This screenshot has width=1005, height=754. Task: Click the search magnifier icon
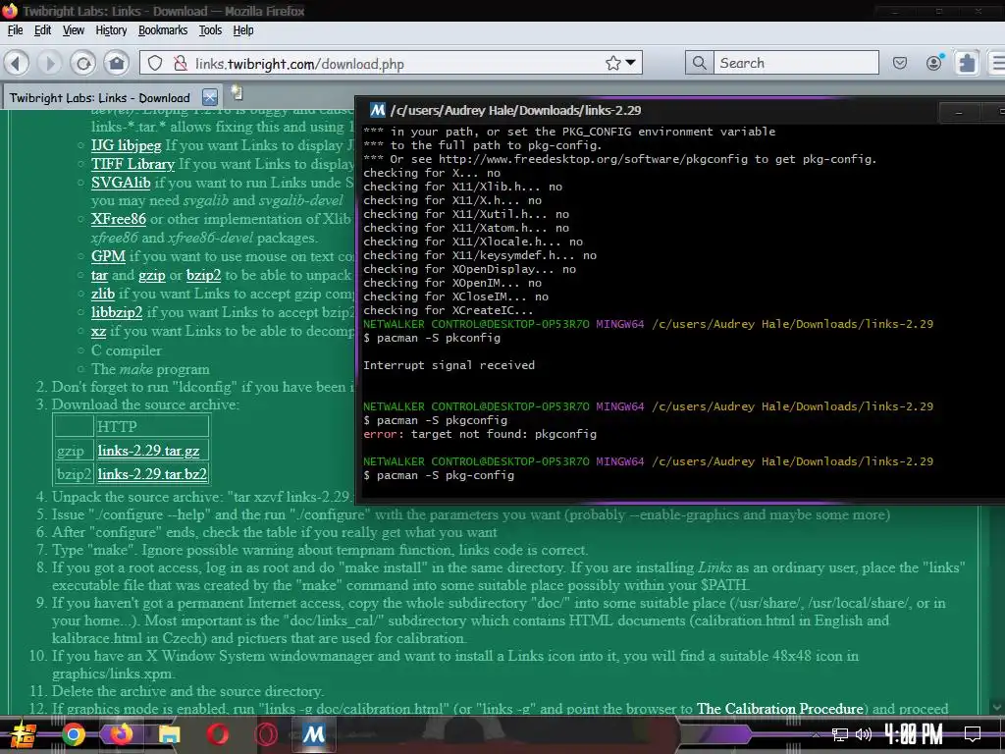point(699,63)
